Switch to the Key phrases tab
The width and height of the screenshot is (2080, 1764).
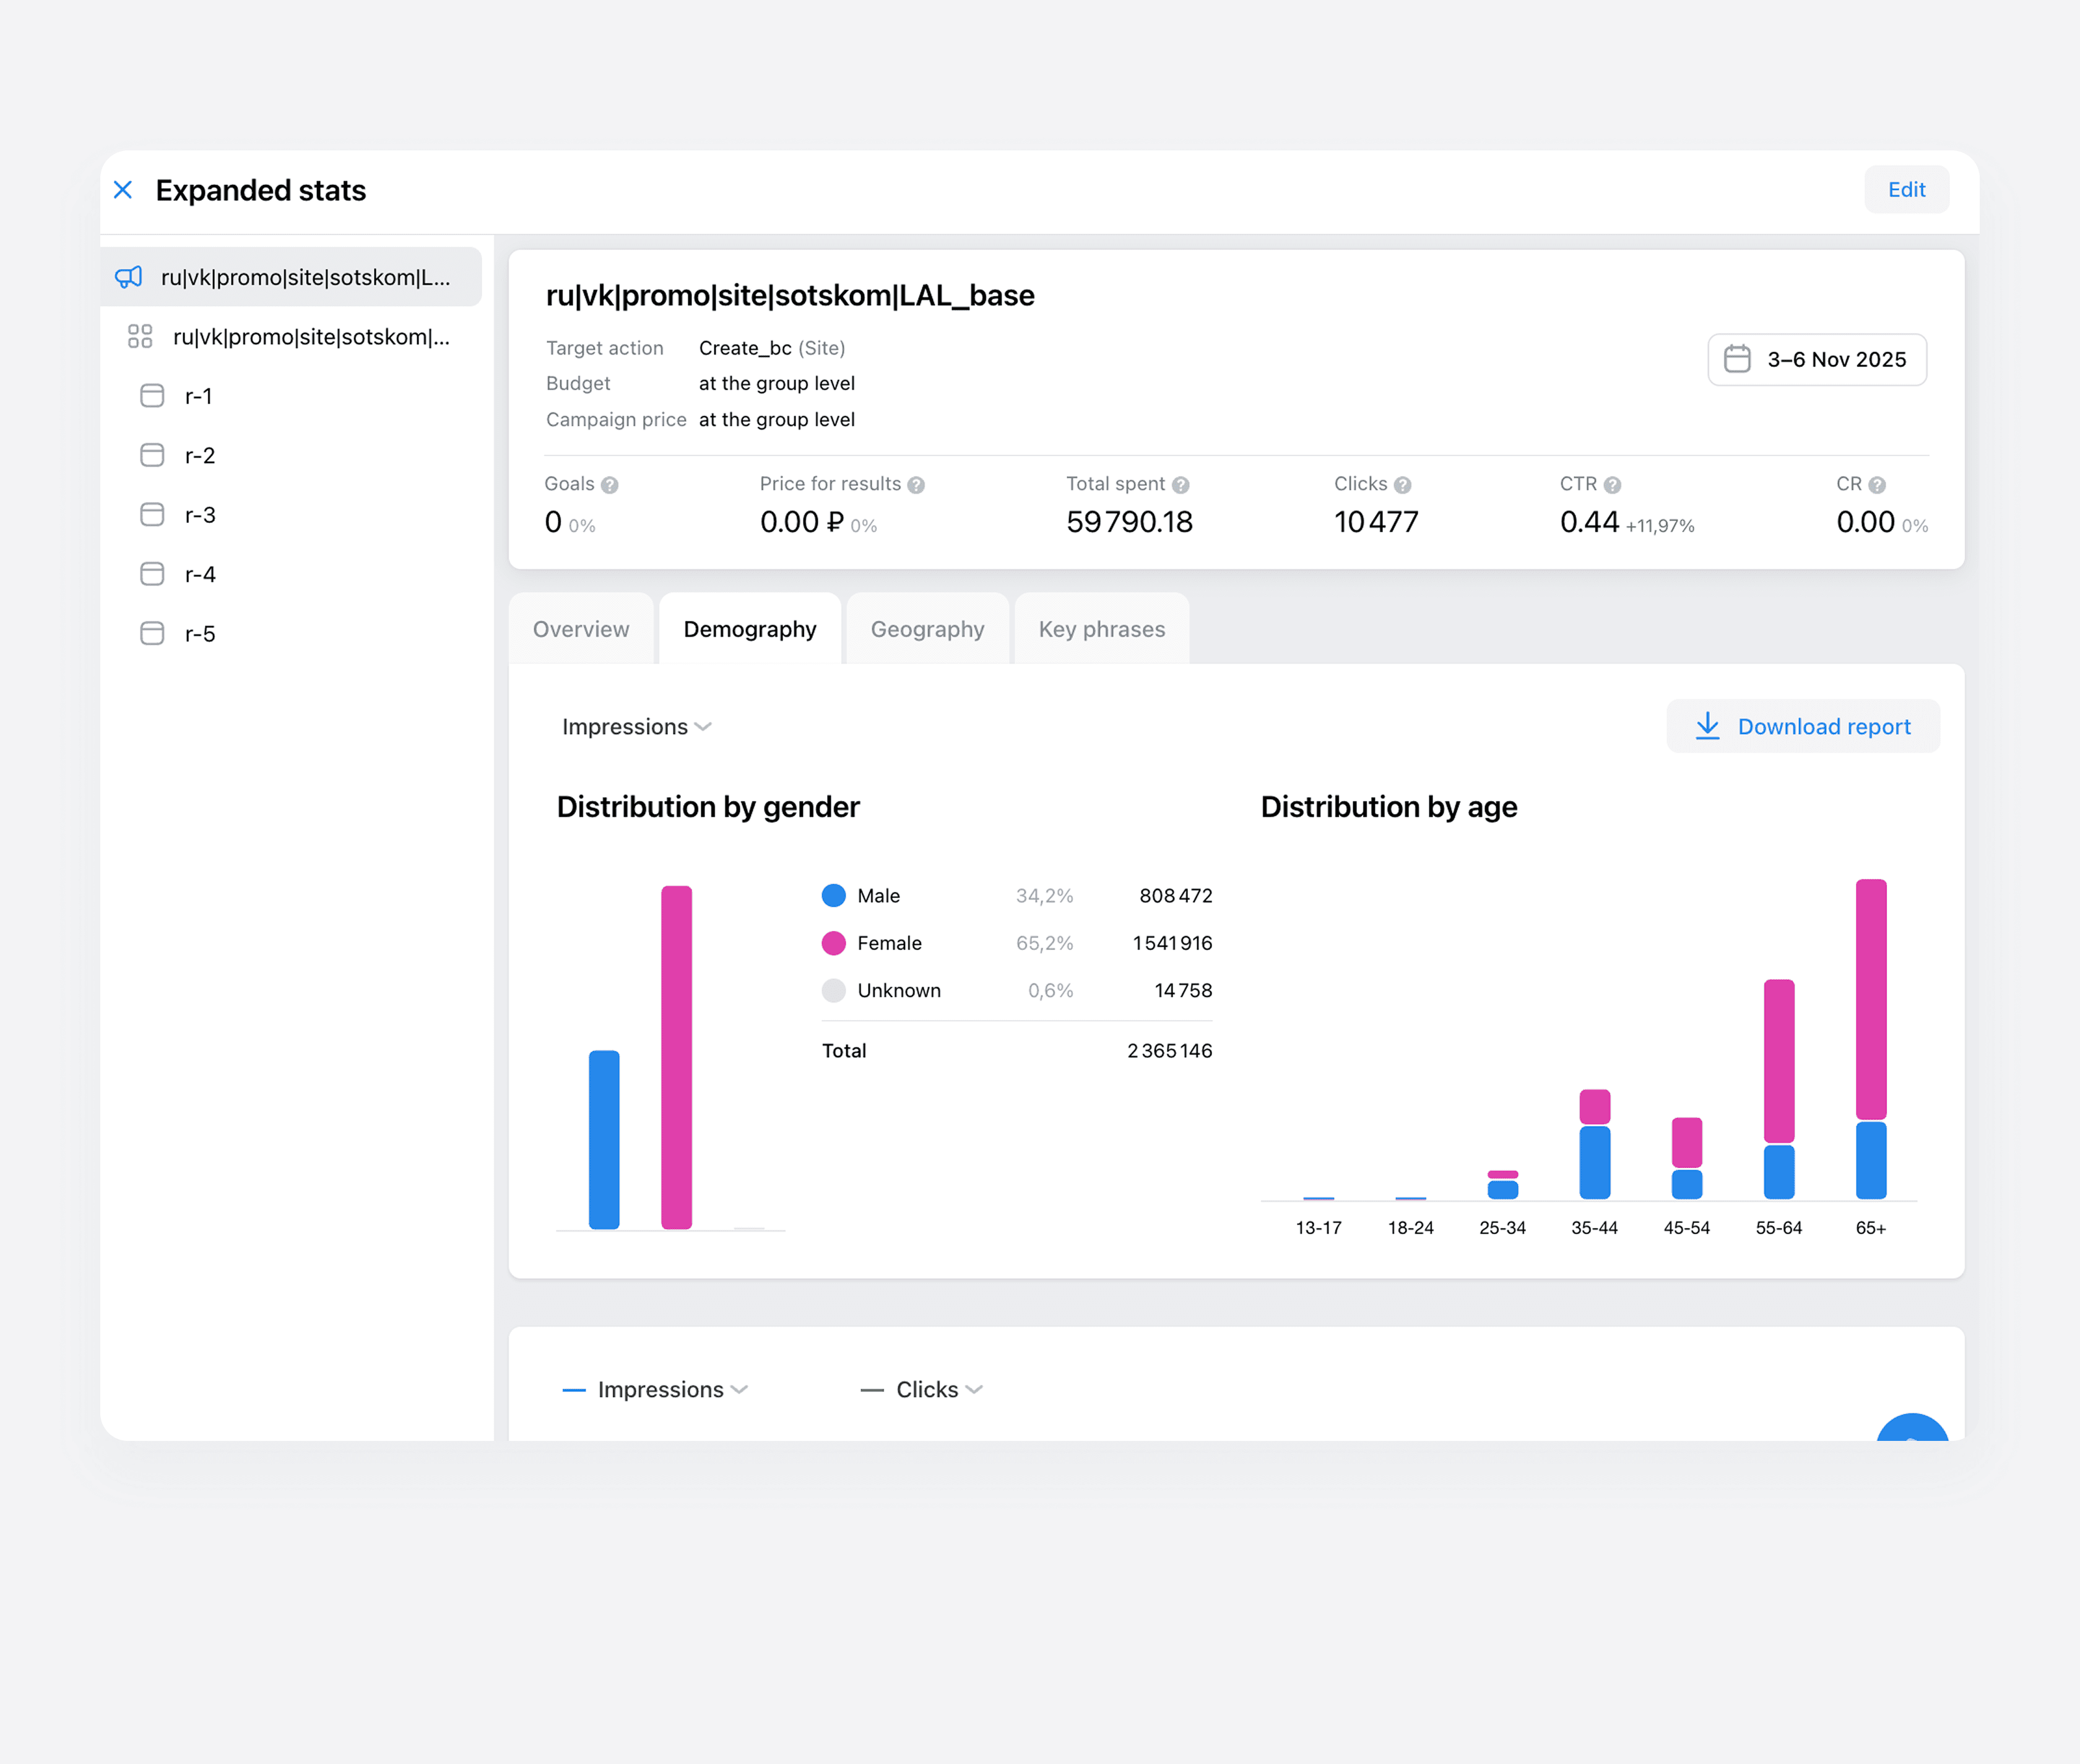pyautogui.click(x=1101, y=629)
